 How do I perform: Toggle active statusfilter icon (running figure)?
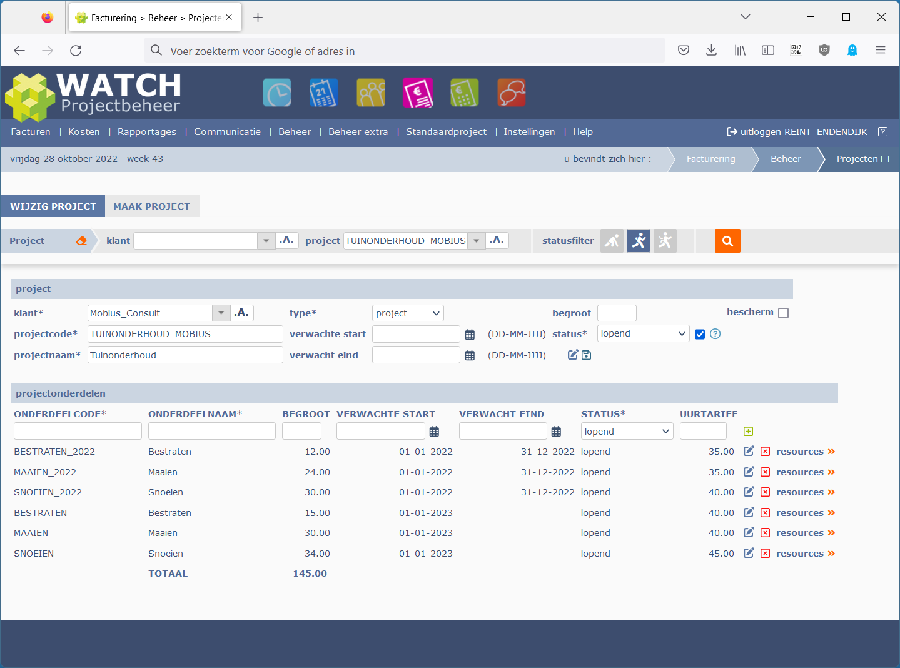tap(639, 241)
